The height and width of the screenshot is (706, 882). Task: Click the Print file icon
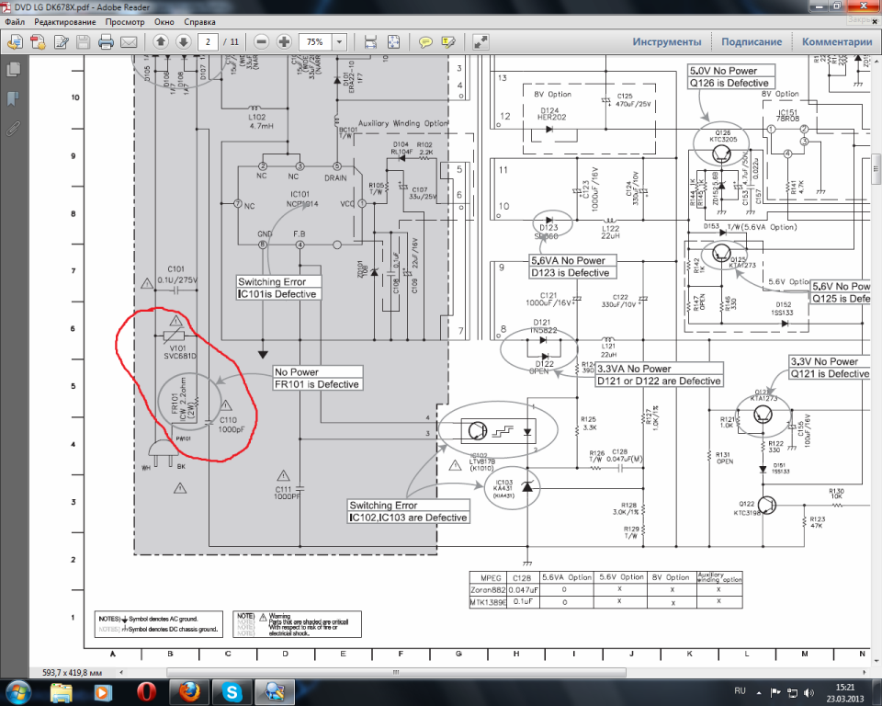click(x=106, y=42)
